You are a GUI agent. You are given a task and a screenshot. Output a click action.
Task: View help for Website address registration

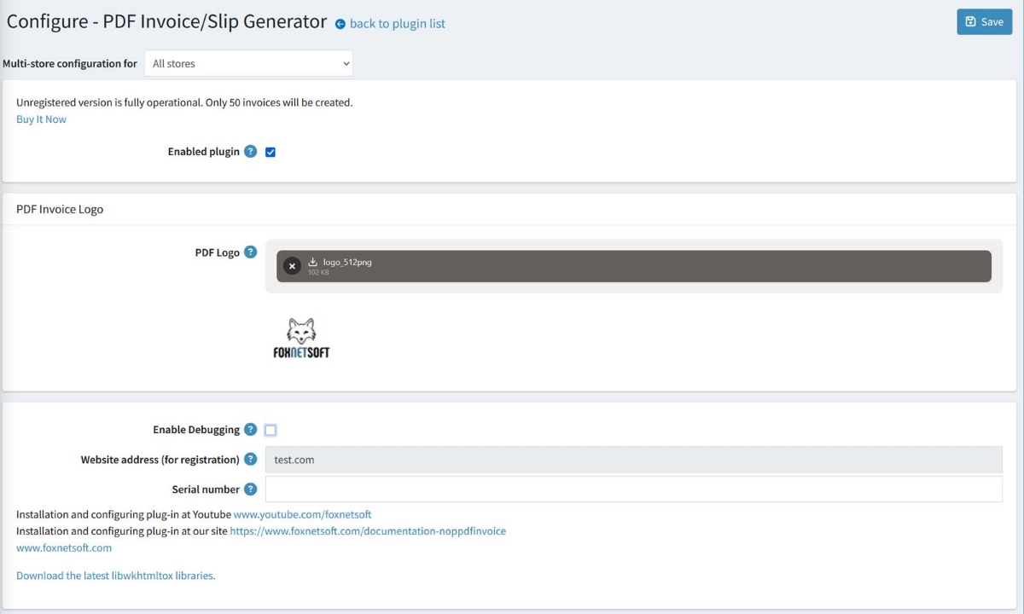pos(250,459)
